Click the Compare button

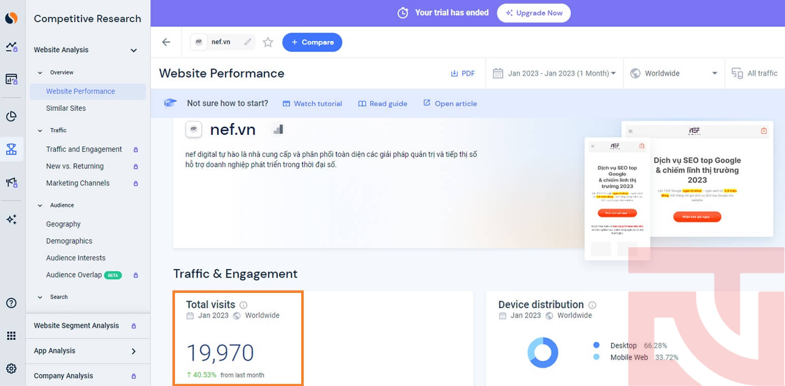(312, 42)
